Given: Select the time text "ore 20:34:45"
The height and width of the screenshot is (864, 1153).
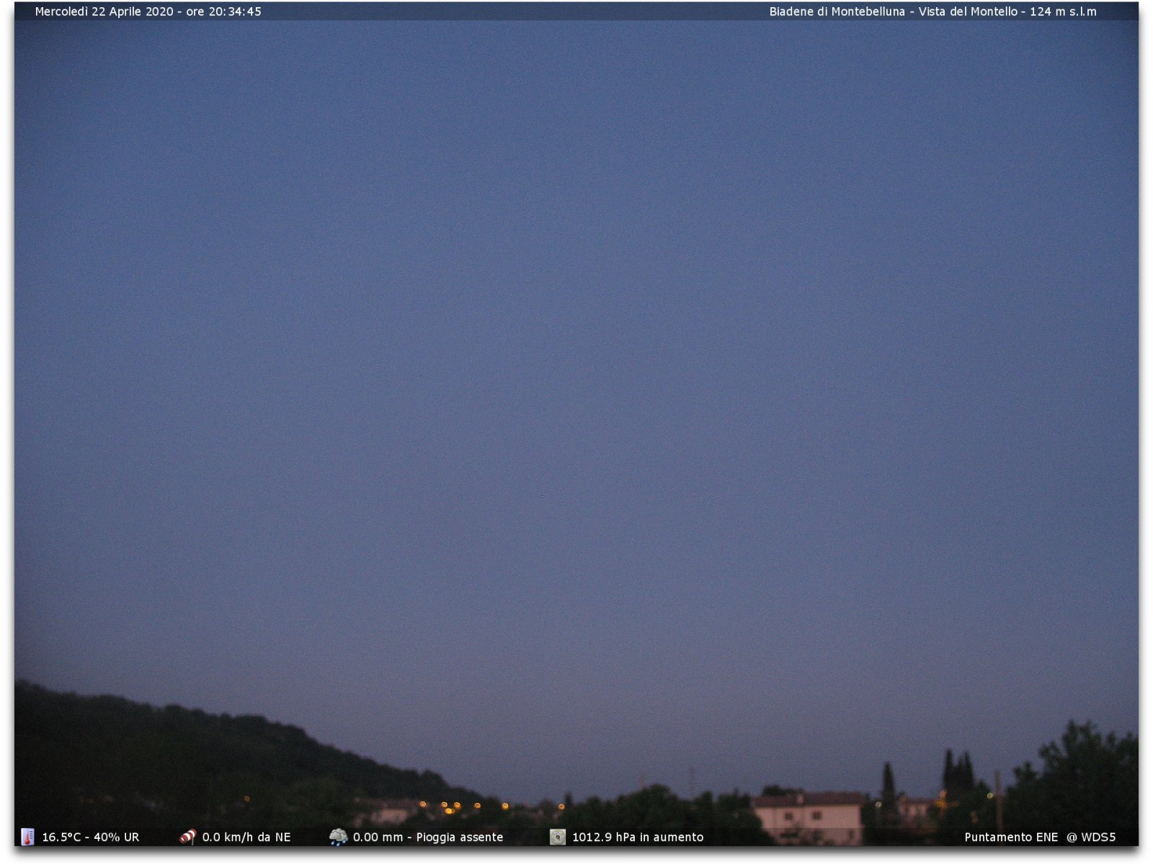Looking at the screenshot, I should pyautogui.click(x=223, y=12).
